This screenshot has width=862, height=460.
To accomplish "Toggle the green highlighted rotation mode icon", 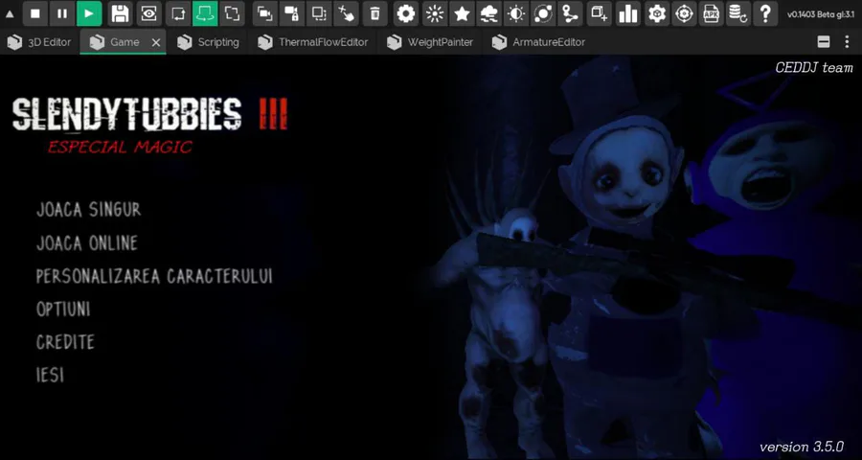I will coord(205,13).
